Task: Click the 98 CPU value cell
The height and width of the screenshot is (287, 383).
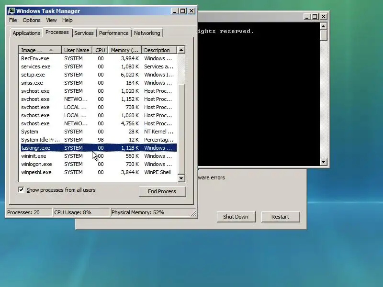Action: click(101, 140)
